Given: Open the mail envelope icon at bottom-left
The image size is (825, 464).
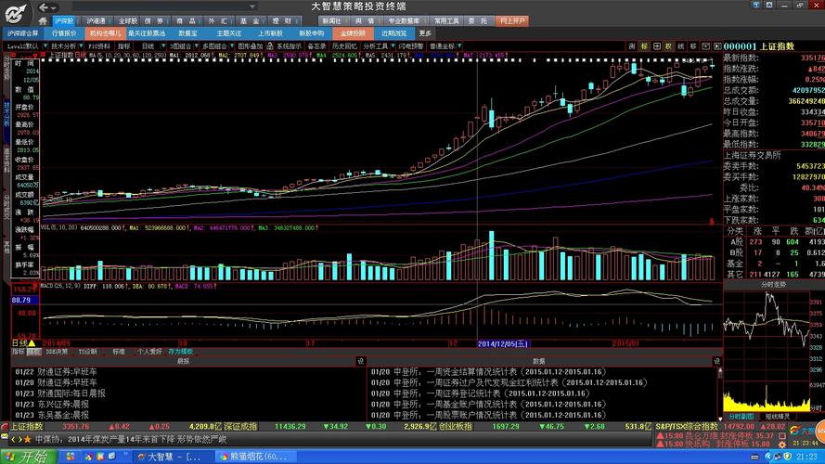Looking at the screenshot, I should coord(5,437).
